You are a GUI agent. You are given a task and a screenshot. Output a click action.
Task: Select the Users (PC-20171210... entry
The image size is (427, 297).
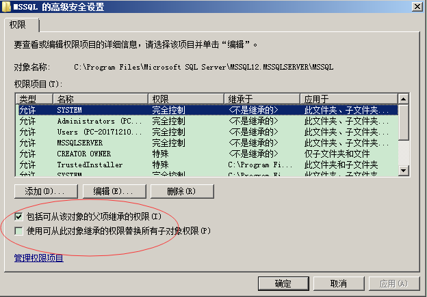pyautogui.click(x=207, y=132)
